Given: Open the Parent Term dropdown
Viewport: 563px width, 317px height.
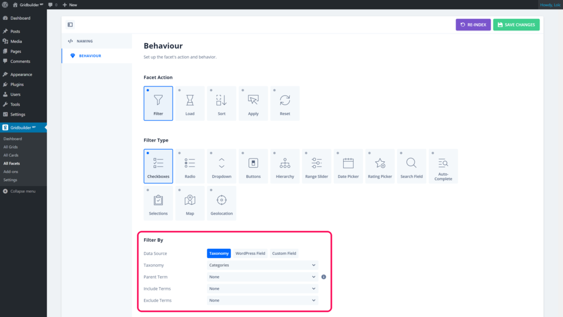Looking at the screenshot, I should pos(262,277).
